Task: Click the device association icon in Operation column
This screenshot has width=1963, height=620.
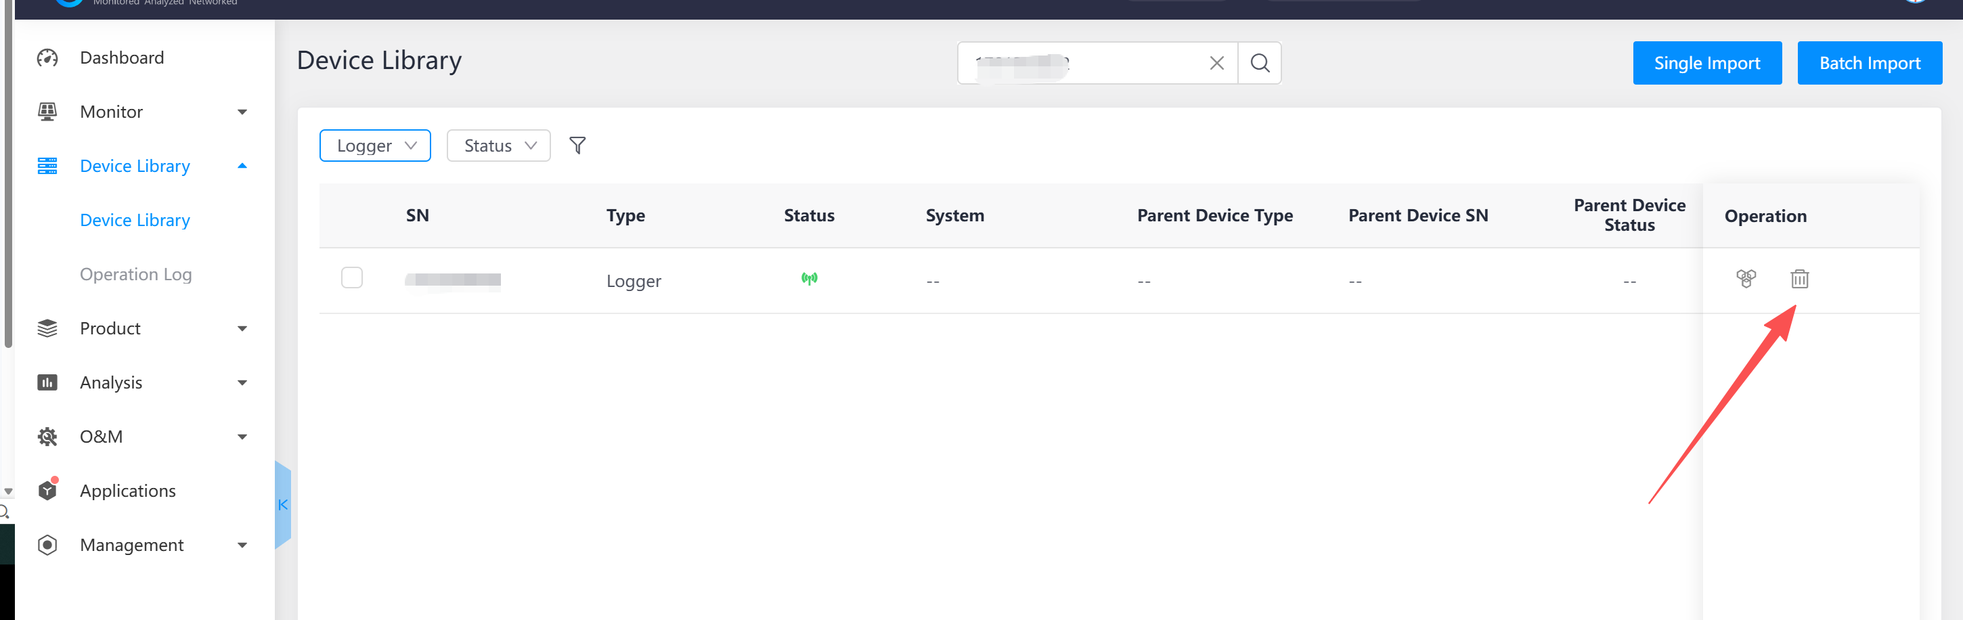Action: click(x=1746, y=279)
